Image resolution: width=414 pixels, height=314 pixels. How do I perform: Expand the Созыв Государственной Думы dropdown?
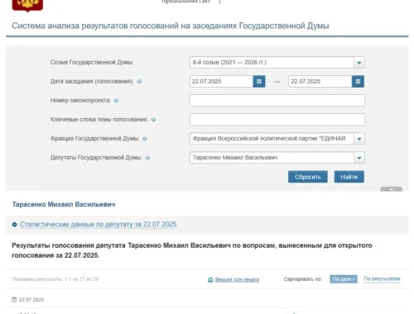click(359, 63)
